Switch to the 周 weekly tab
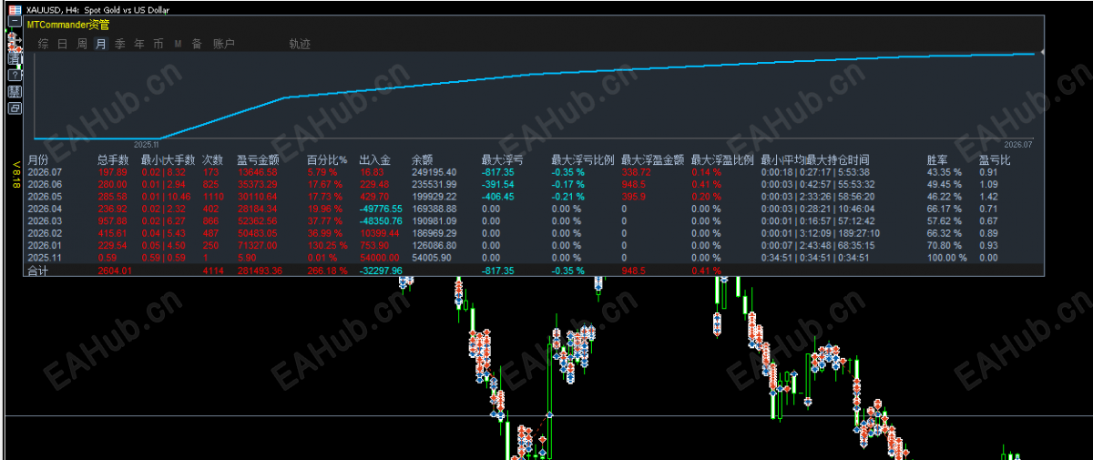Screen dimensions: 1093x460 [82, 44]
